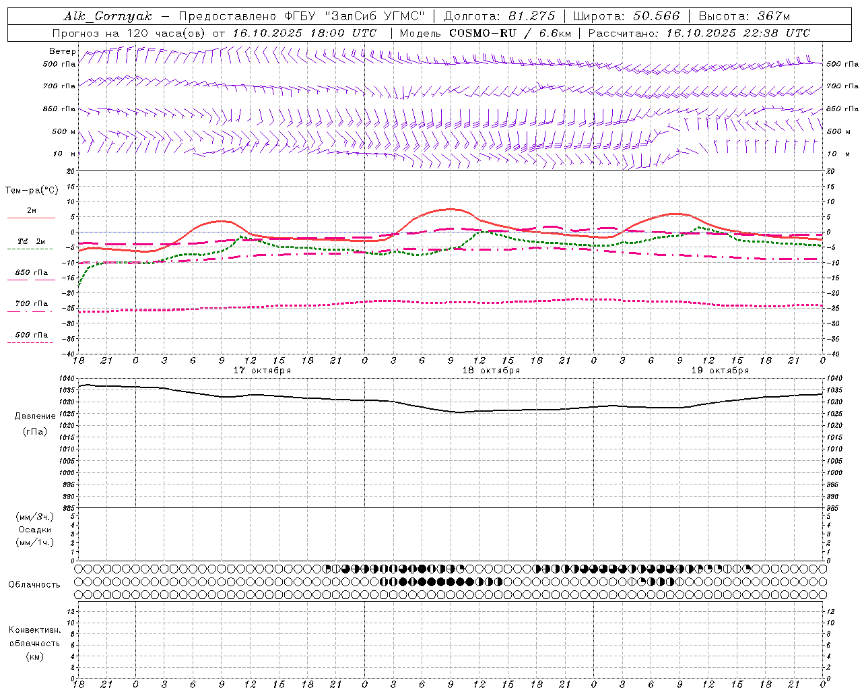Select the "2м" temperature legend entry
The width and height of the screenshot is (862, 690).
coord(32,211)
